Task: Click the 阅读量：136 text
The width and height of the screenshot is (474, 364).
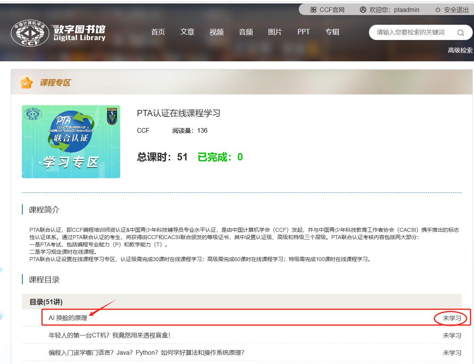Action: tap(190, 130)
